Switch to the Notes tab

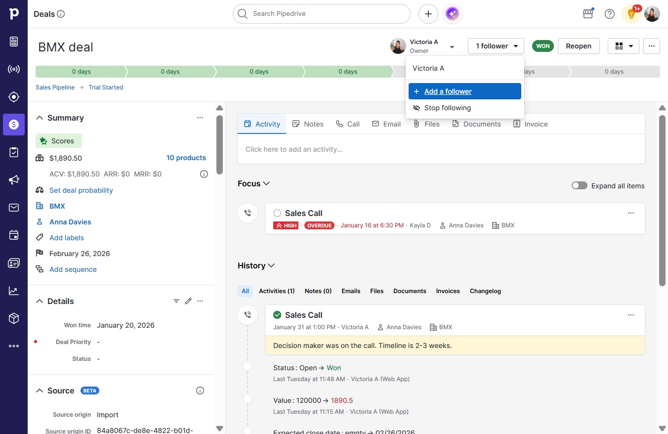[x=308, y=124]
